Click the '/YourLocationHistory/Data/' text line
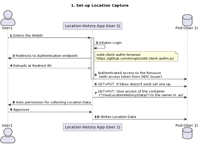The width and height of the screenshot is (200, 144). coord(141,95)
